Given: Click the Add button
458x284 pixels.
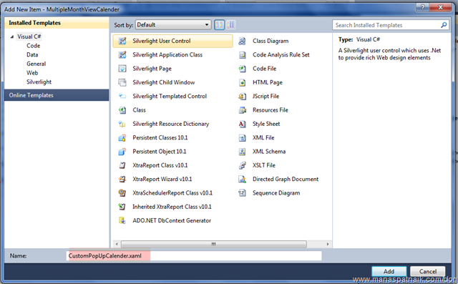Looking at the screenshot, I should [389, 271].
